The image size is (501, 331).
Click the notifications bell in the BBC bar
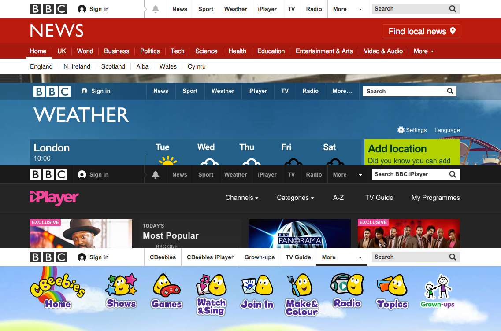pos(155,9)
